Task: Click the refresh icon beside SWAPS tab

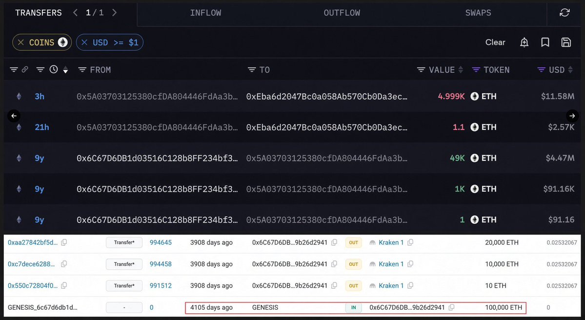Action: tap(565, 13)
